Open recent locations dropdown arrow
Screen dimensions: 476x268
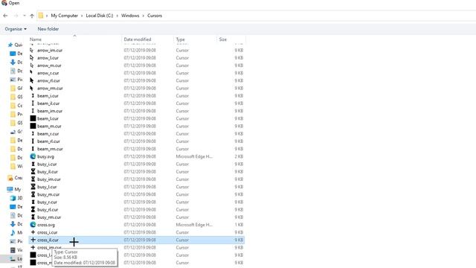(x=25, y=16)
